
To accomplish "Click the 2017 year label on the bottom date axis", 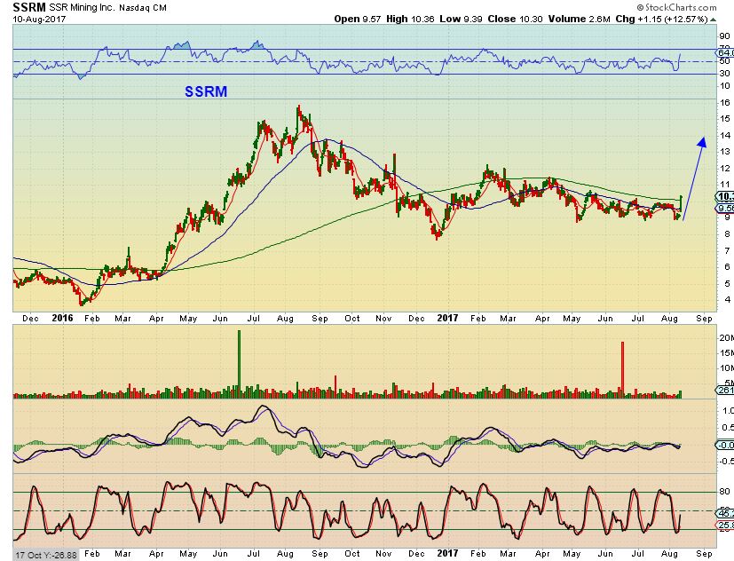I will 447,553.
